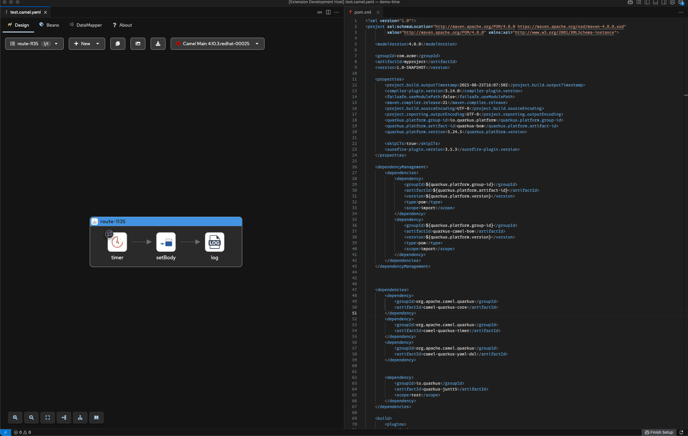Open the Camel Main 4.10.3 runtime selector
The height and width of the screenshot is (436, 688).
click(x=217, y=44)
